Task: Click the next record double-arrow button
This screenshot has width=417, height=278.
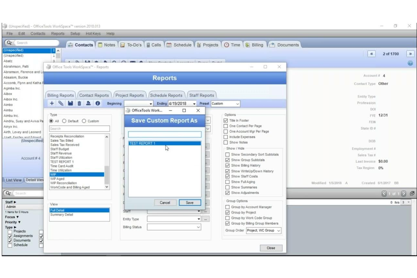Action: [x=410, y=54]
